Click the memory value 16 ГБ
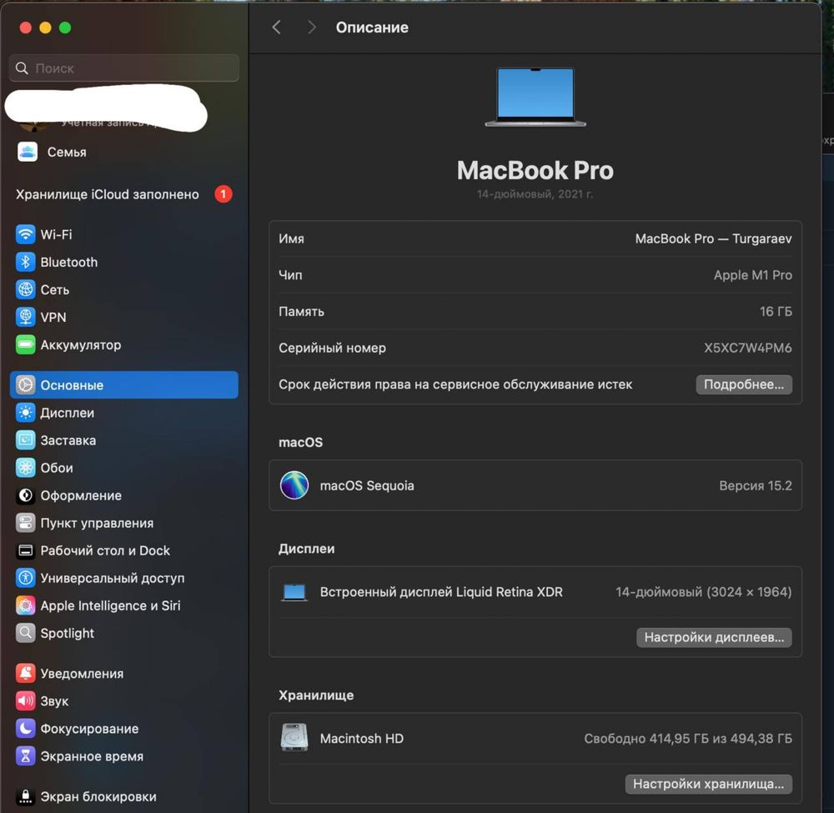 point(776,312)
